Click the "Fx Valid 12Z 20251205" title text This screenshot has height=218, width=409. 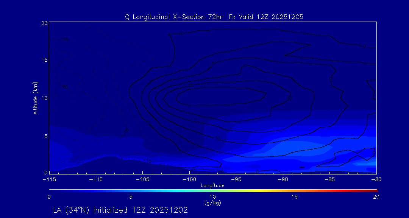[266, 17]
